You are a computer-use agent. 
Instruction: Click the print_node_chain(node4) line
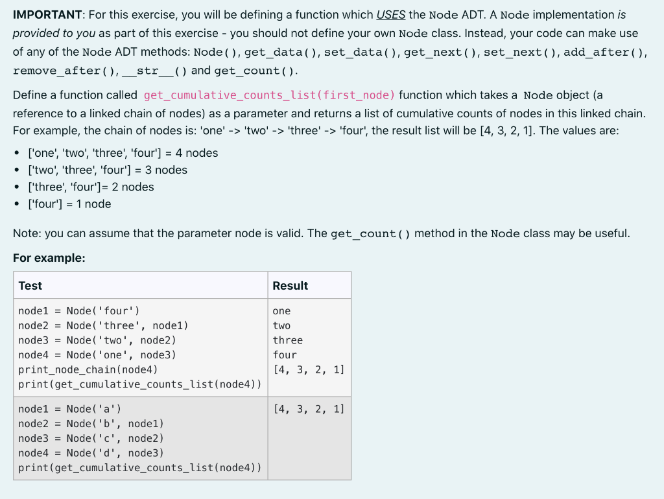(89, 369)
